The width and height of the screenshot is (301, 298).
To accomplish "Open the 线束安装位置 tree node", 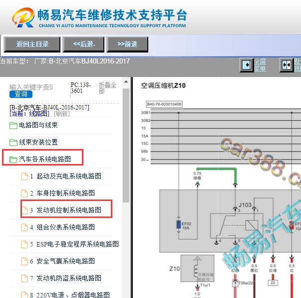I will click(38, 142).
